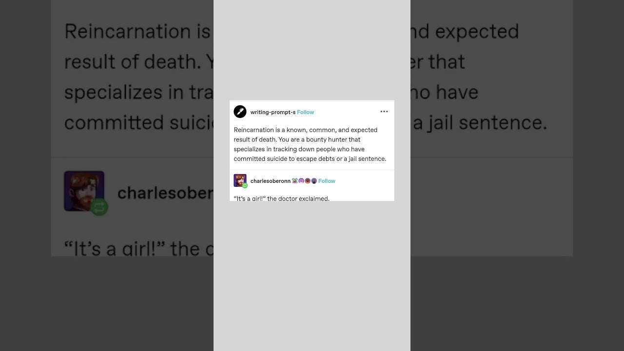The width and height of the screenshot is (624, 351).
Task: Click the "It's a girl!" reply text
Action: (x=282, y=198)
